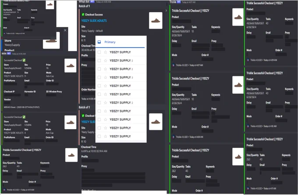Viewport: 298px width, 195px height.
Task: Open the Trickle bot username at top
Action: click(x=173, y=2)
